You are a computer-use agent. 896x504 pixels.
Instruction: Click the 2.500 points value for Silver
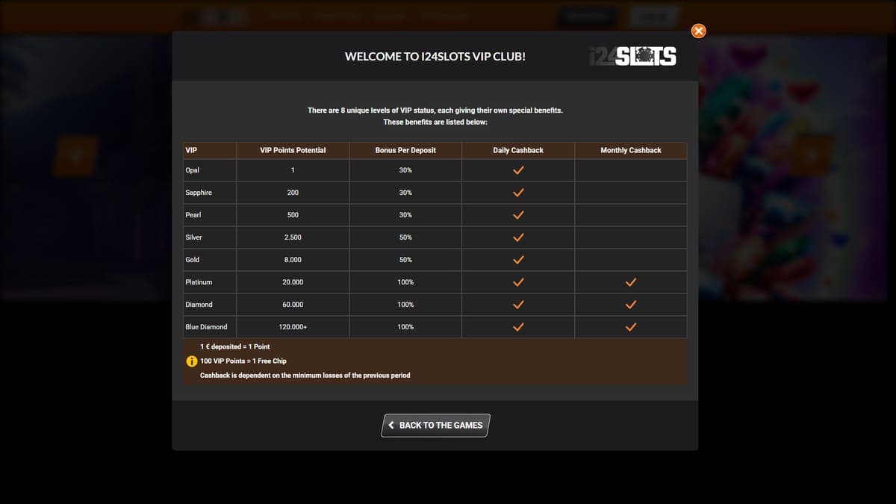(x=293, y=237)
